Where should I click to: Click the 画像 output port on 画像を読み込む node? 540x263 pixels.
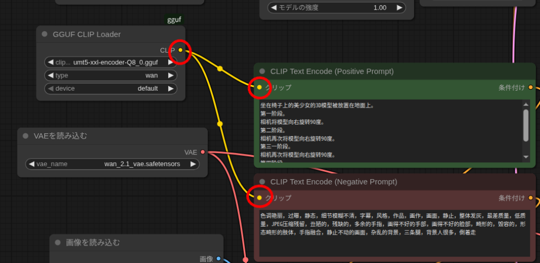(x=219, y=259)
